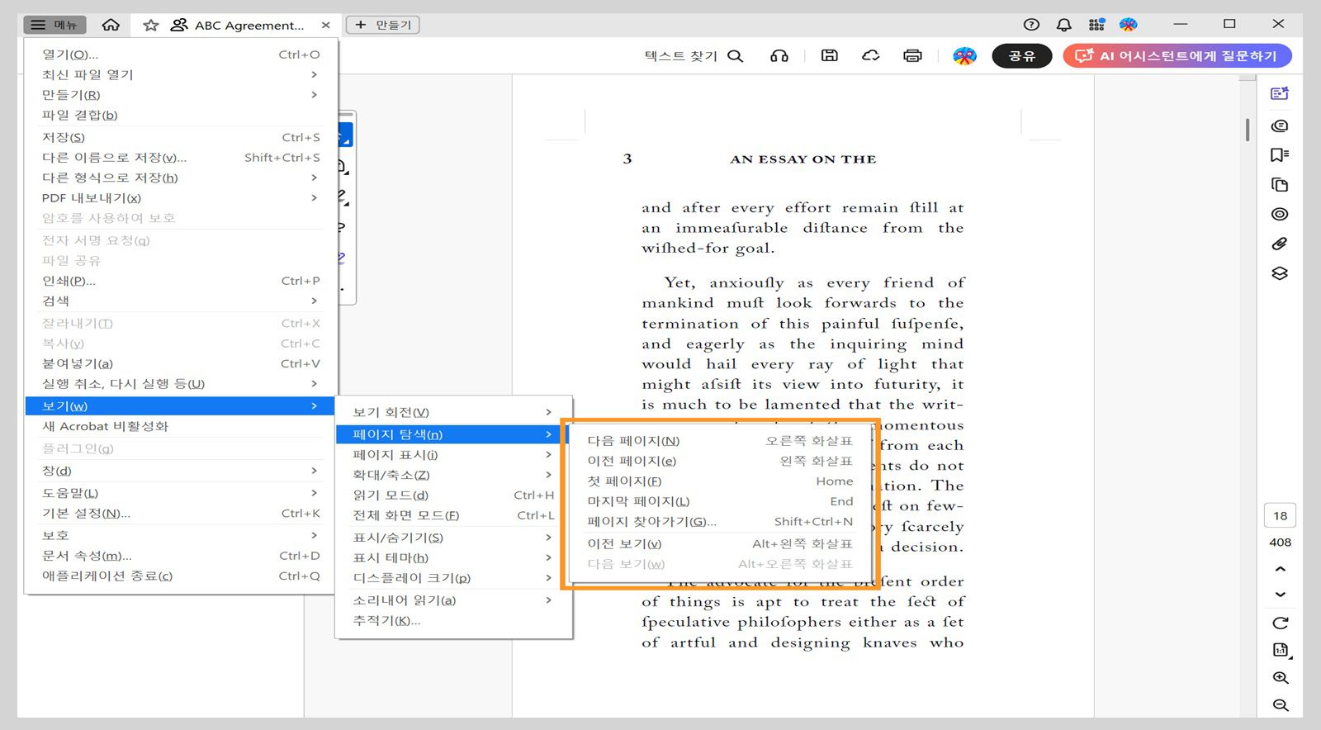This screenshot has height=730, width=1321.
Task: Expand 페이지 표시(i) submenu
Action: (x=453, y=455)
